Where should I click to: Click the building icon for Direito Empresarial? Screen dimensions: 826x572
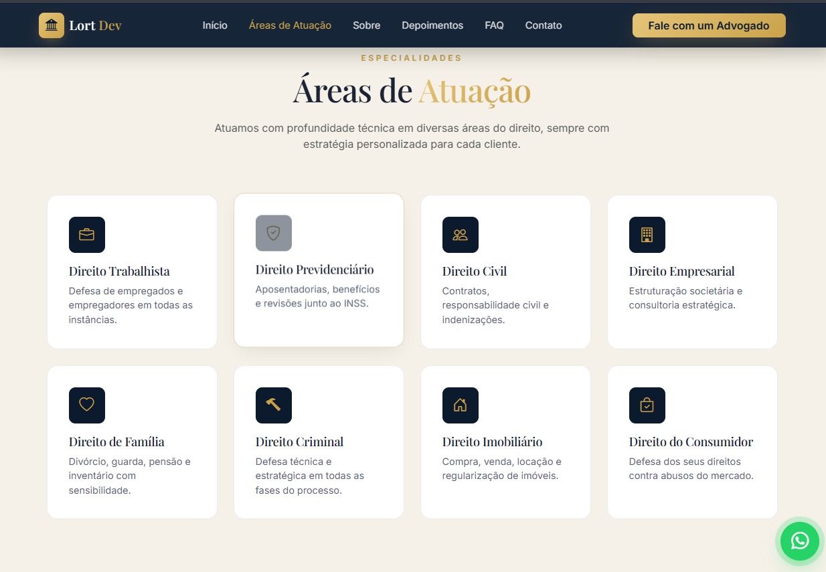tap(647, 235)
